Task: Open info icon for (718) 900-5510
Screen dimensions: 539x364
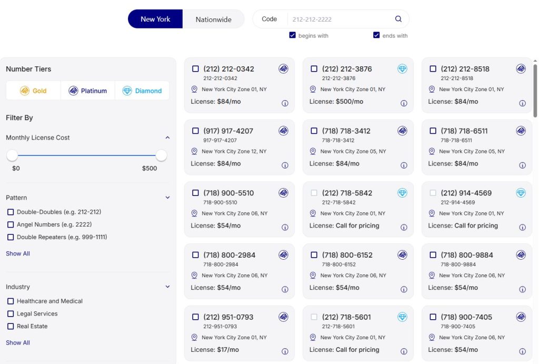Action: (x=285, y=228)
